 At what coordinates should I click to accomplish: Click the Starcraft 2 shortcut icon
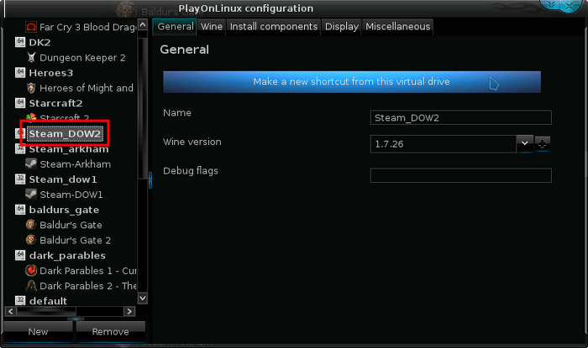(x=31, y=117)
